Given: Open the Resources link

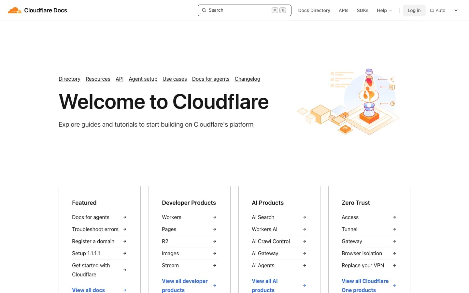Looking at the screenshot, I should 98,79.
